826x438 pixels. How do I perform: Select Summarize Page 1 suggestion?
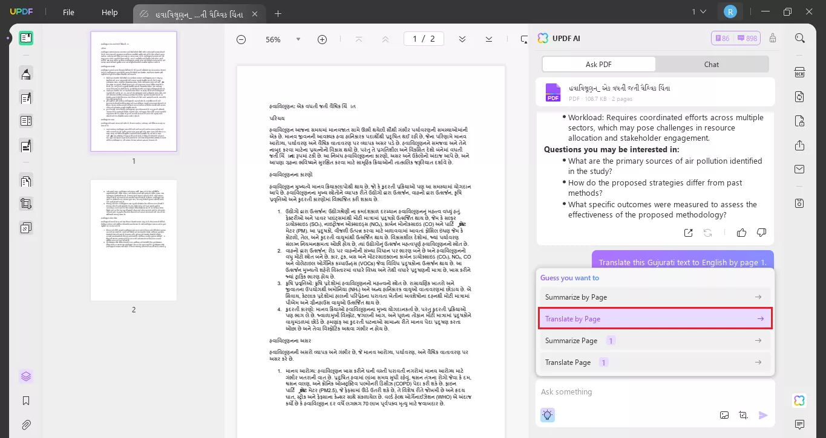tap(655, 341)
